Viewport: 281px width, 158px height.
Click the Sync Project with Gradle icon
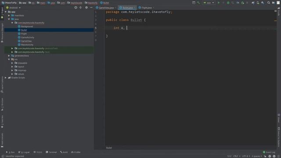tap(253, 3)
